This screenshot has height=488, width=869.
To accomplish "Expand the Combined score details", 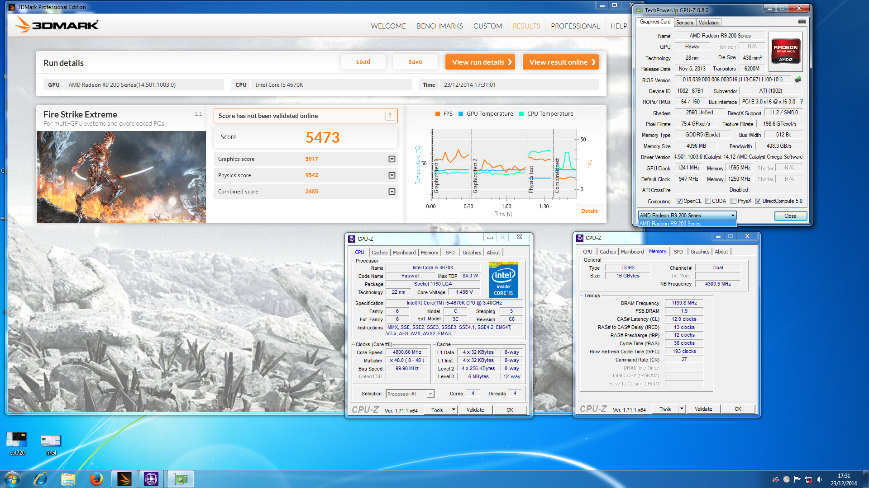I will [x=392, y=192].
